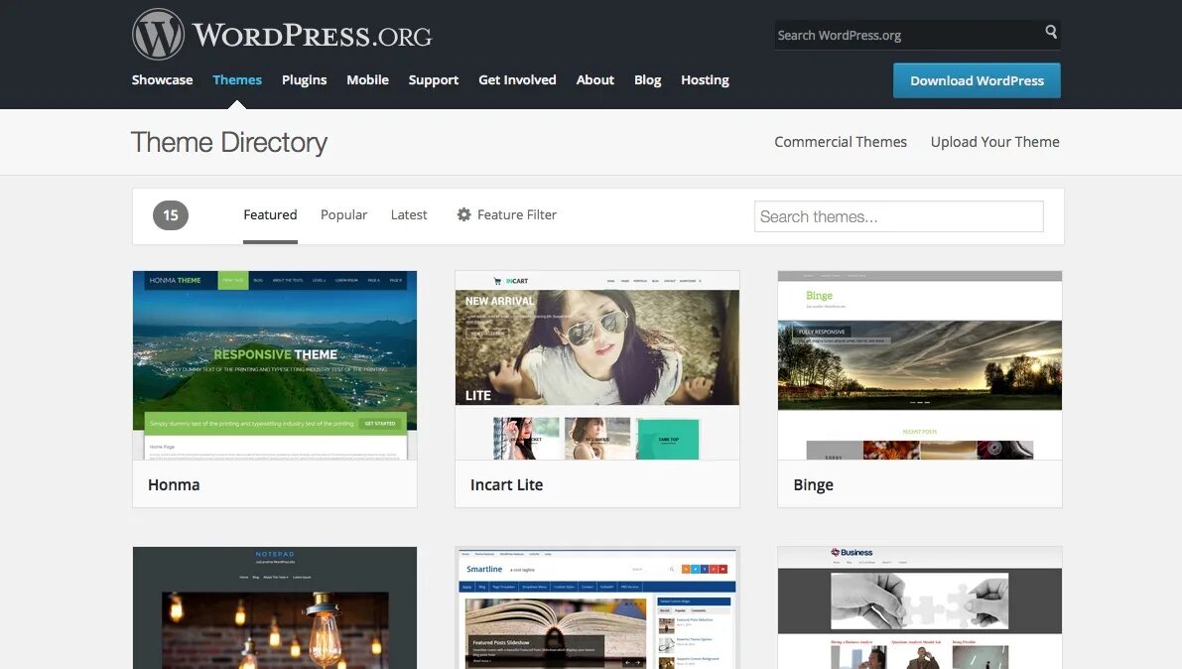The image size is (1182, 669).
Task: Switch to the Popular tab
Action: [x=343, y=215]
